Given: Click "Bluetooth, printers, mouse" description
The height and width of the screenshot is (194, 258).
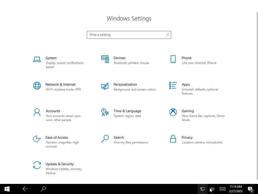Looking at the screenshot, I should click(x=132, y=63).
